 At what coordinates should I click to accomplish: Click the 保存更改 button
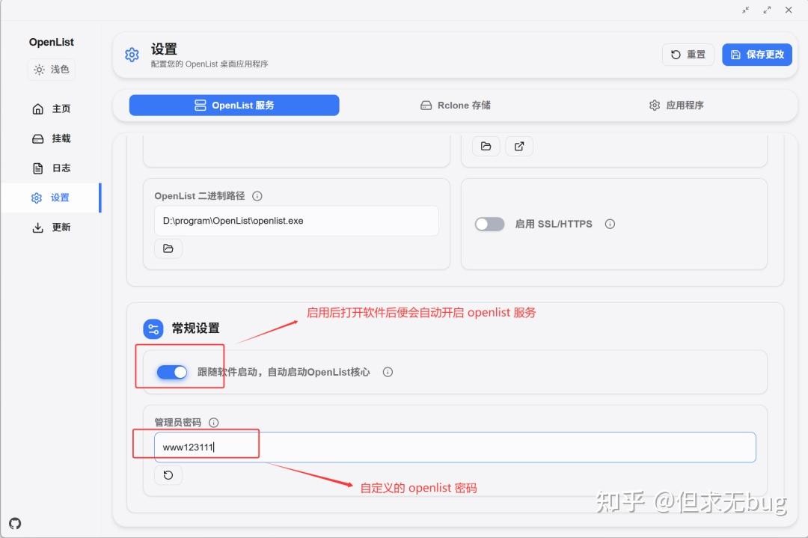[757, 55]
